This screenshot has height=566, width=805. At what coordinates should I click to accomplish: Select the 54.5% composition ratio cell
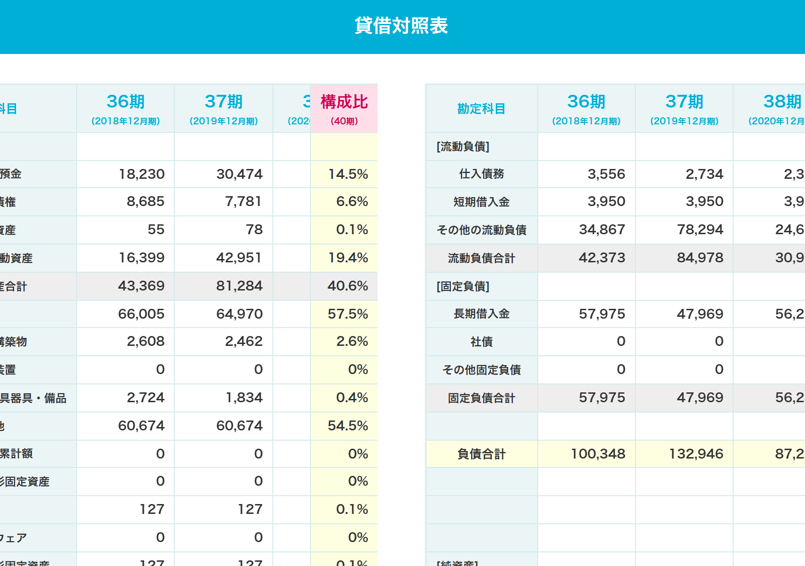coord(348,426)
